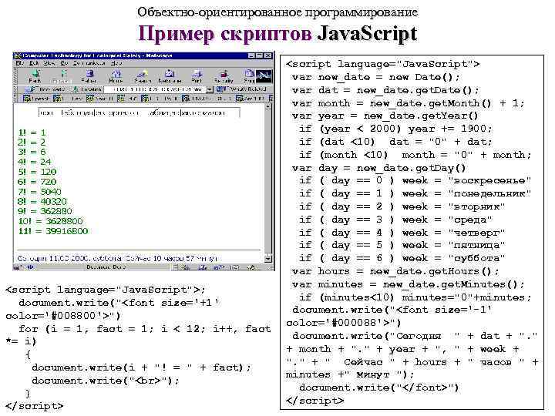The height and width of the screenshot is (416, 555).
Task: Click the text '11! = 39916800'
Action: 53,231
